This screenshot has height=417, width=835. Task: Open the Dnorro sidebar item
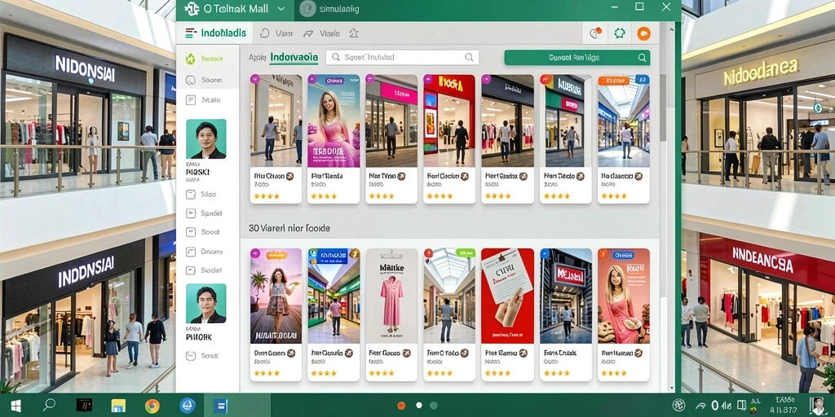[x=205, y=252]
